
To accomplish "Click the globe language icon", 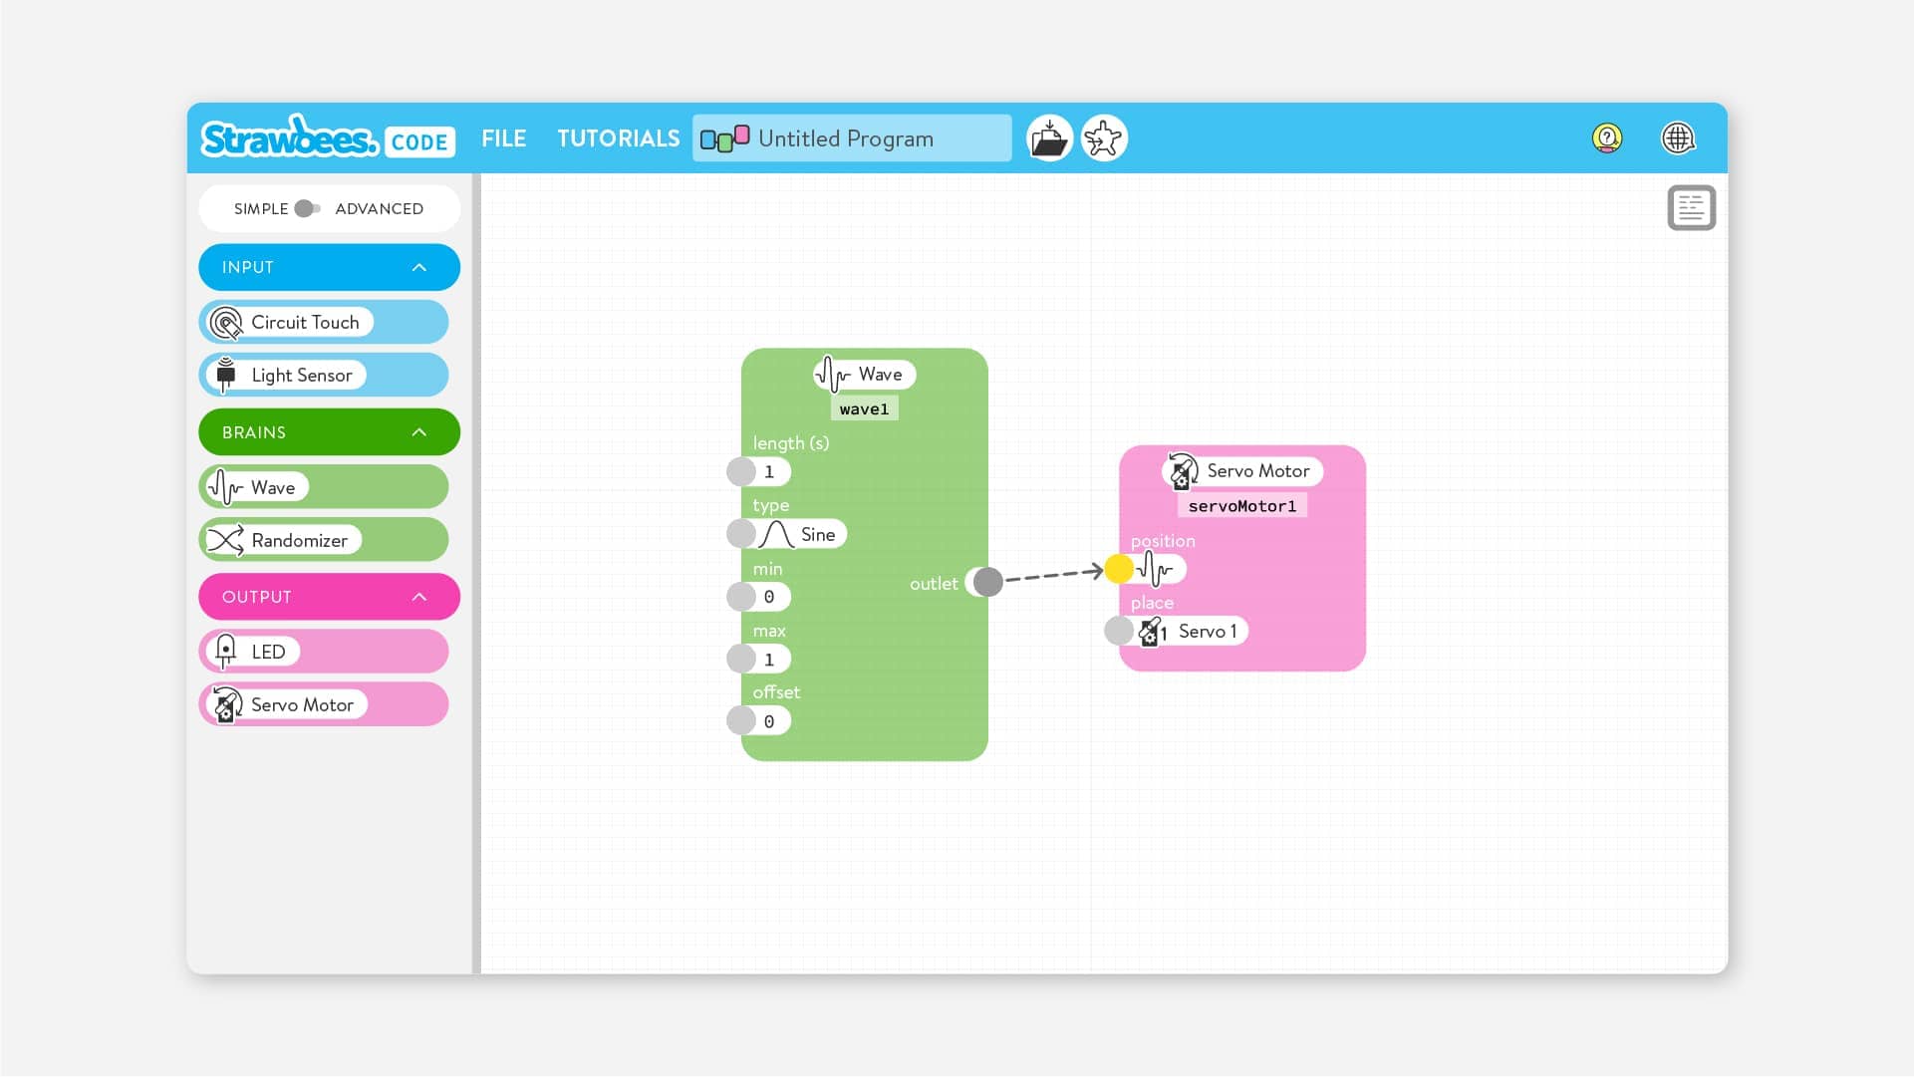I will pyautogui.click(x=1678, y=137).
